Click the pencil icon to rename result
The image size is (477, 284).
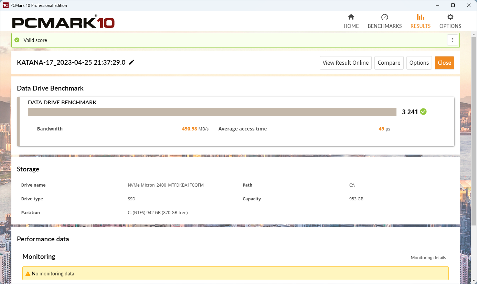click(x=131, y=62)
